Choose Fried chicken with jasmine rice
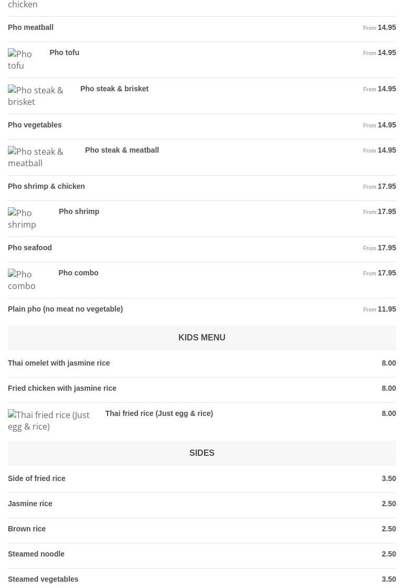 (62, 388)
